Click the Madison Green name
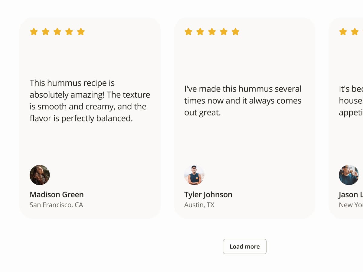363x272 pixels. pos(57,195)
